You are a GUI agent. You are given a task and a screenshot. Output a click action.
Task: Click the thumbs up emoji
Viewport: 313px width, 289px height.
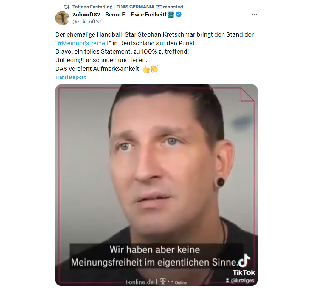(146, 69)
